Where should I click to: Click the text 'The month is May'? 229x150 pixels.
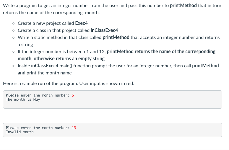[23, 100]
